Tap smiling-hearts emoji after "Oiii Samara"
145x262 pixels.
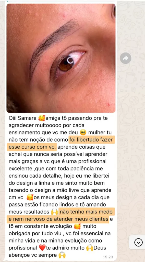point(42,118)
